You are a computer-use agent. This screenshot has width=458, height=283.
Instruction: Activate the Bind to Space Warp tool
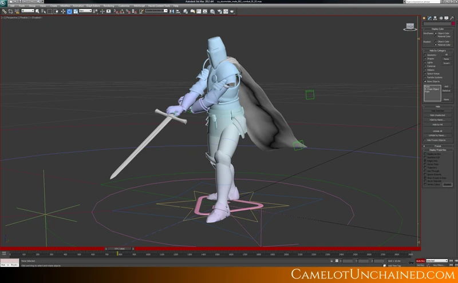point(17,11)
